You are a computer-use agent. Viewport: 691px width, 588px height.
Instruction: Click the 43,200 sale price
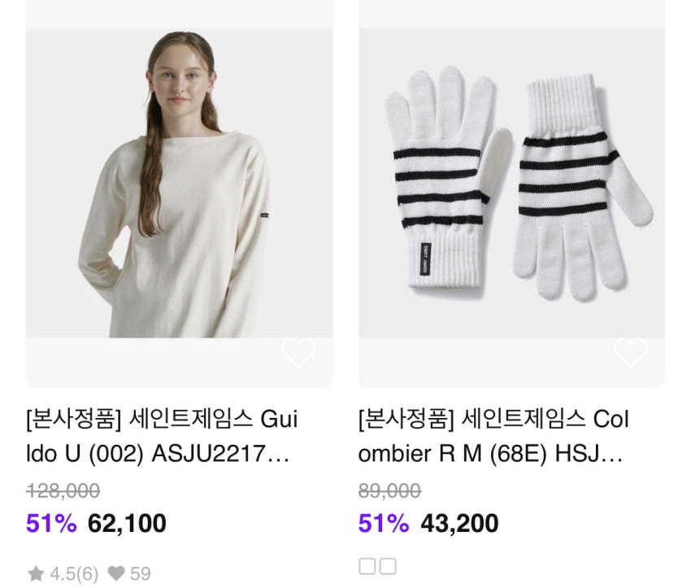(x=459, y=524)
